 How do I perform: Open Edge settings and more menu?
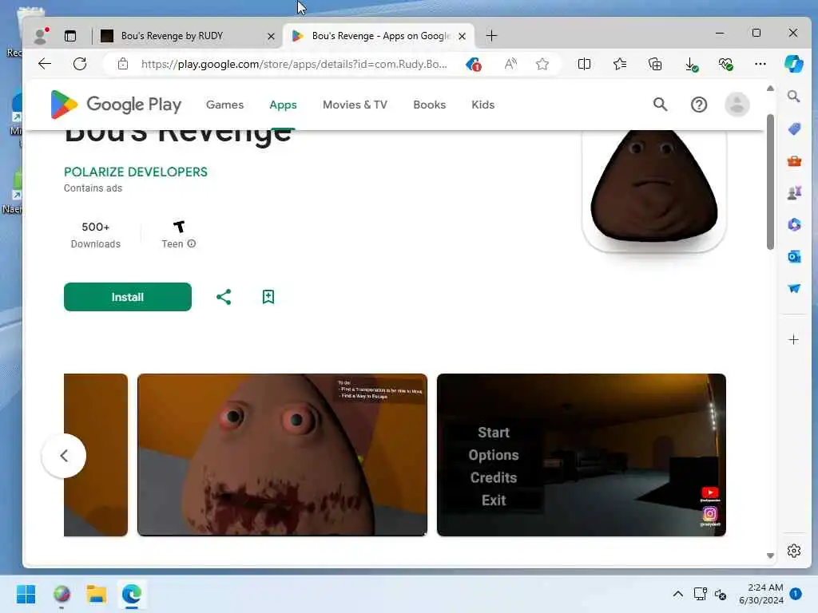tap(760, 64)
